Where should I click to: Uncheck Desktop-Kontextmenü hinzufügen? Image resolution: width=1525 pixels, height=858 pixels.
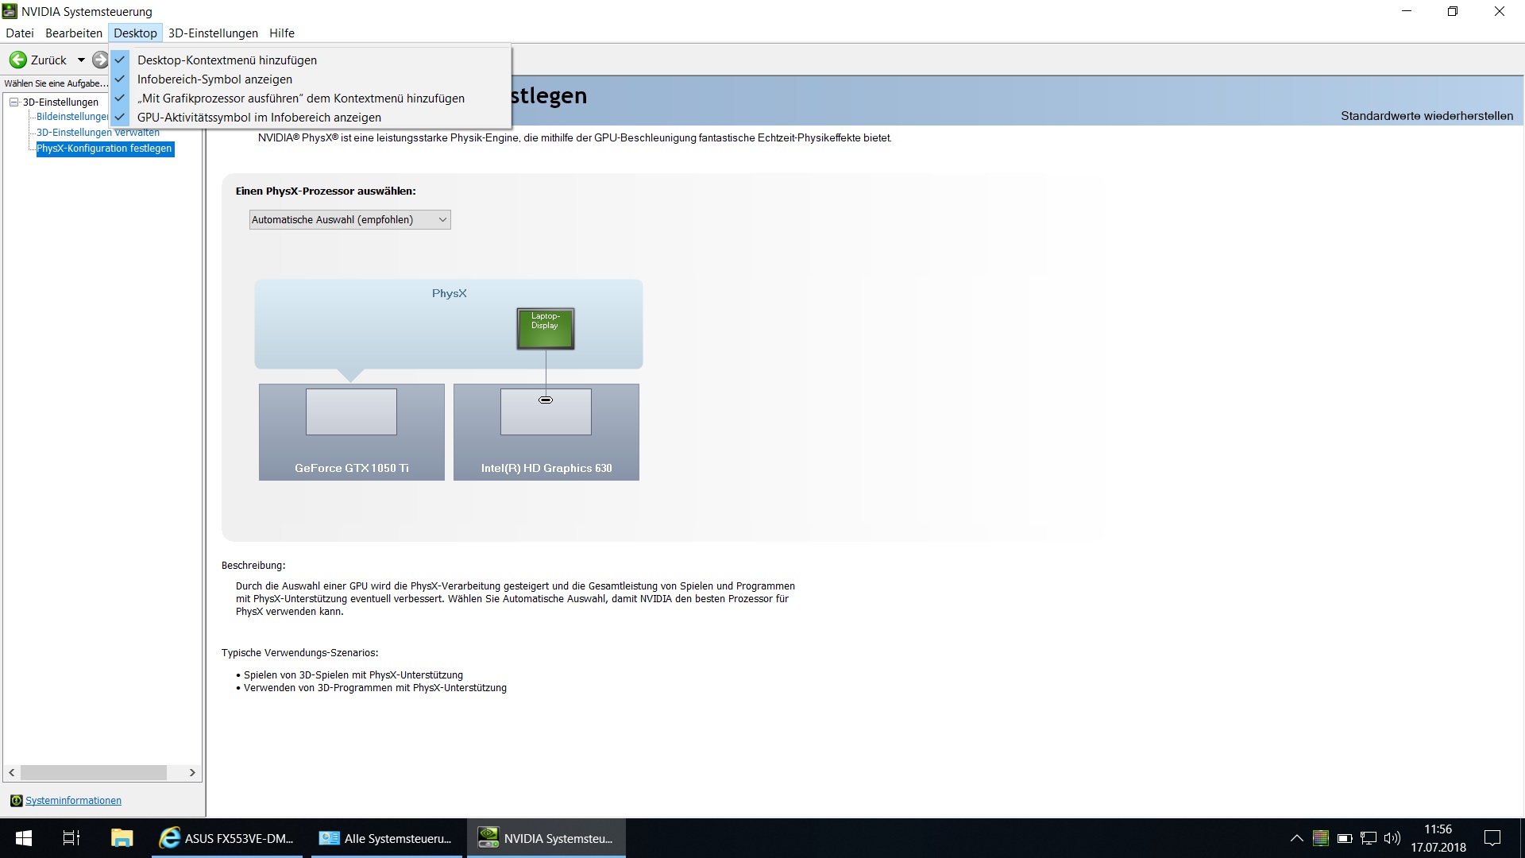(x=226, y=60)
